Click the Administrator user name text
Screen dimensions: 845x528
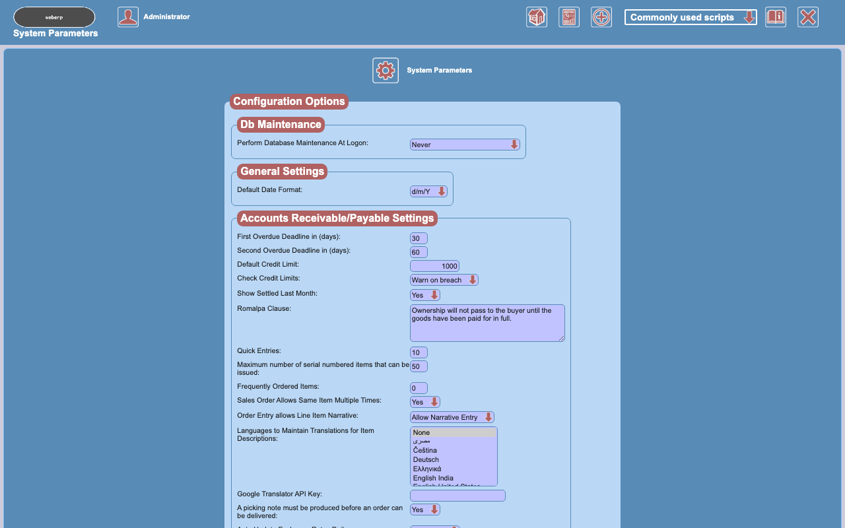coord(166,16)
